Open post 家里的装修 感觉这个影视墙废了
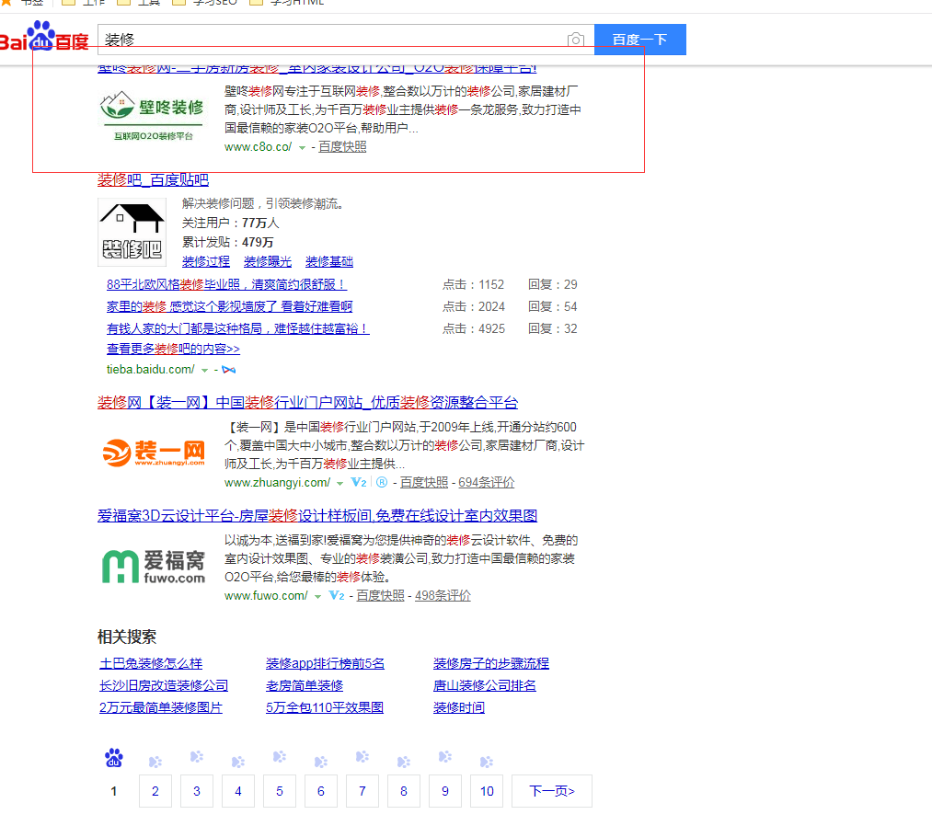Image resolution: width=932 pixels, height=826 pixels. 229,306
